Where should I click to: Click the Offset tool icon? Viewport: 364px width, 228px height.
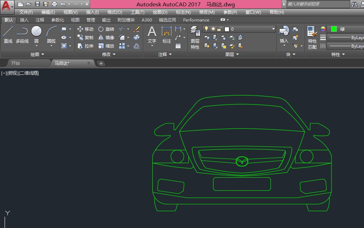click(x=136, y=46)
